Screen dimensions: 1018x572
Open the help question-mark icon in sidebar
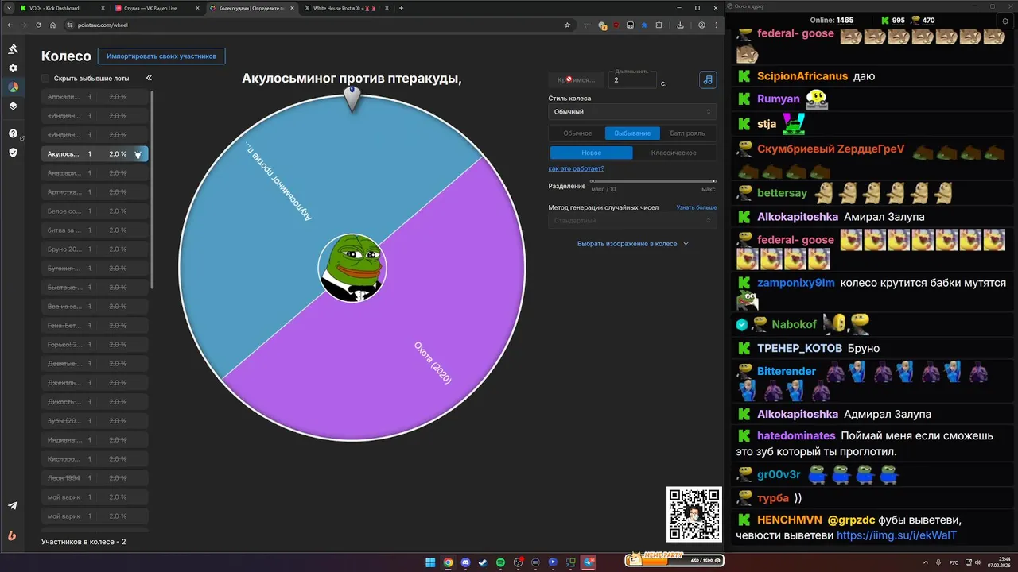click(13, 133)
